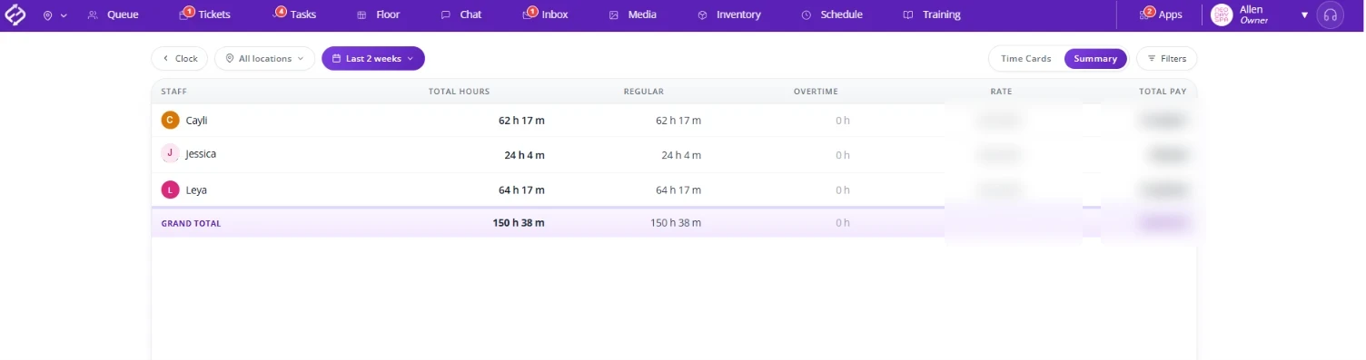Open the Chat section
Viewport: 1366px width, 360px height.
461,15
